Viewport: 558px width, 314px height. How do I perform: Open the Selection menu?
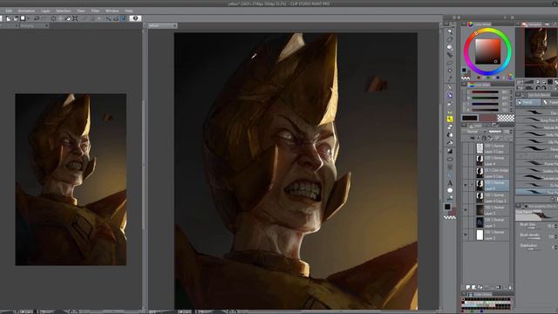64,10
